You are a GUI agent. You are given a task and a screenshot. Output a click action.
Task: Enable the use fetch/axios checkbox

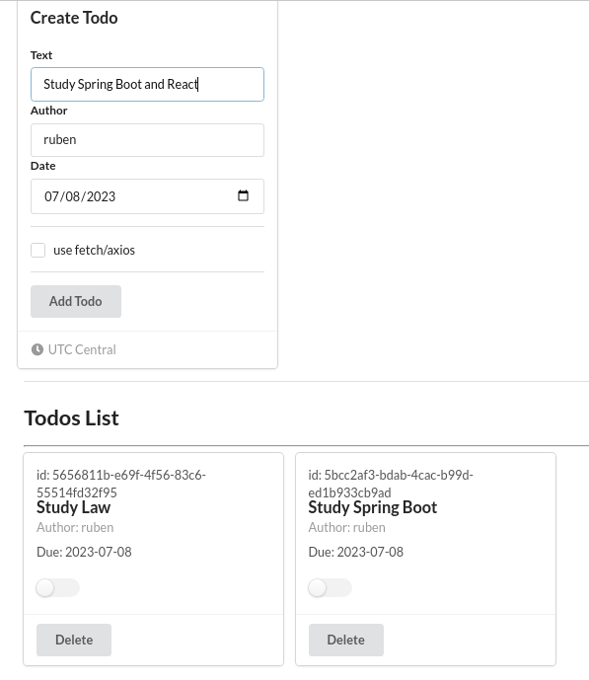tap(38, 251)
